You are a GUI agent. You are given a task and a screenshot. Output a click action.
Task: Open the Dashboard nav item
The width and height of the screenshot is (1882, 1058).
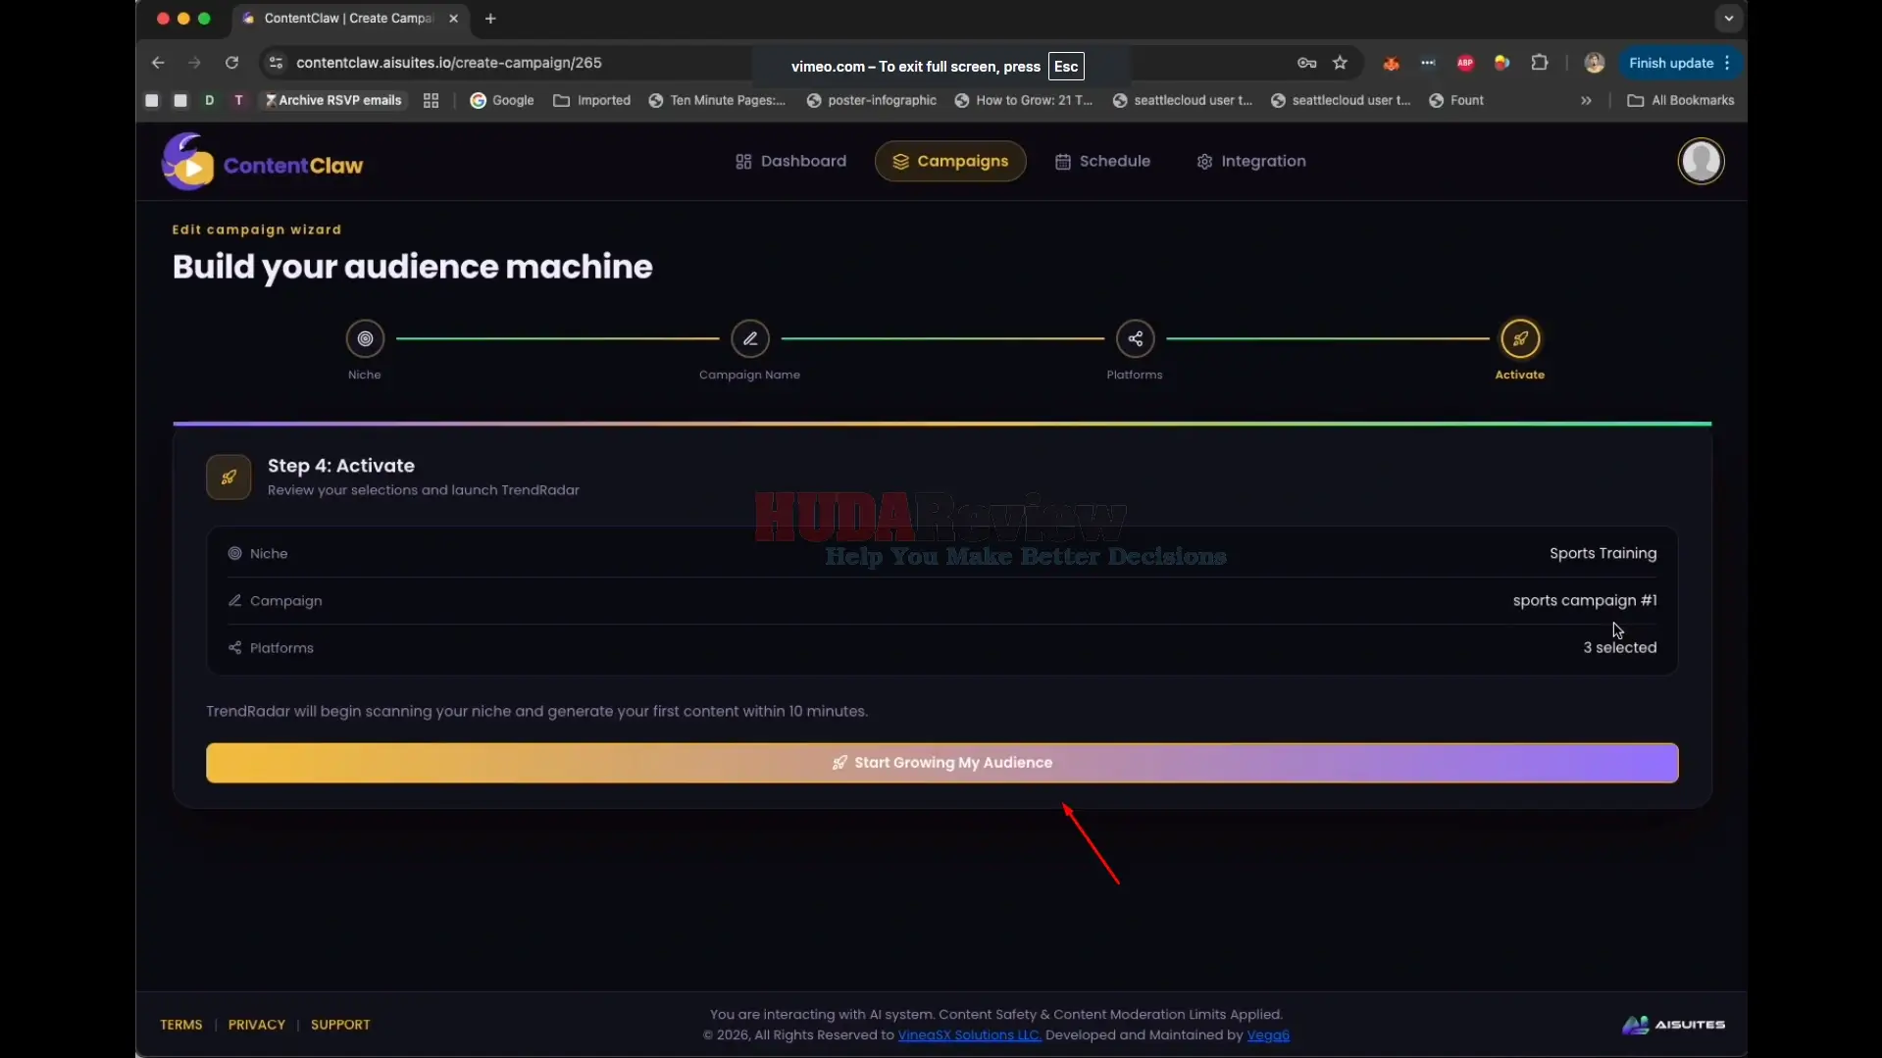[790, 161]
